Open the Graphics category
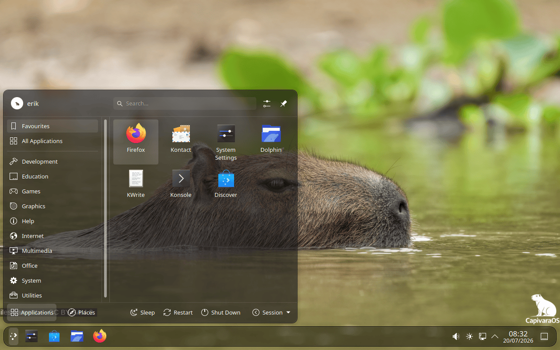The width and height of the screenshot is (560, 350). coord(52,206)
